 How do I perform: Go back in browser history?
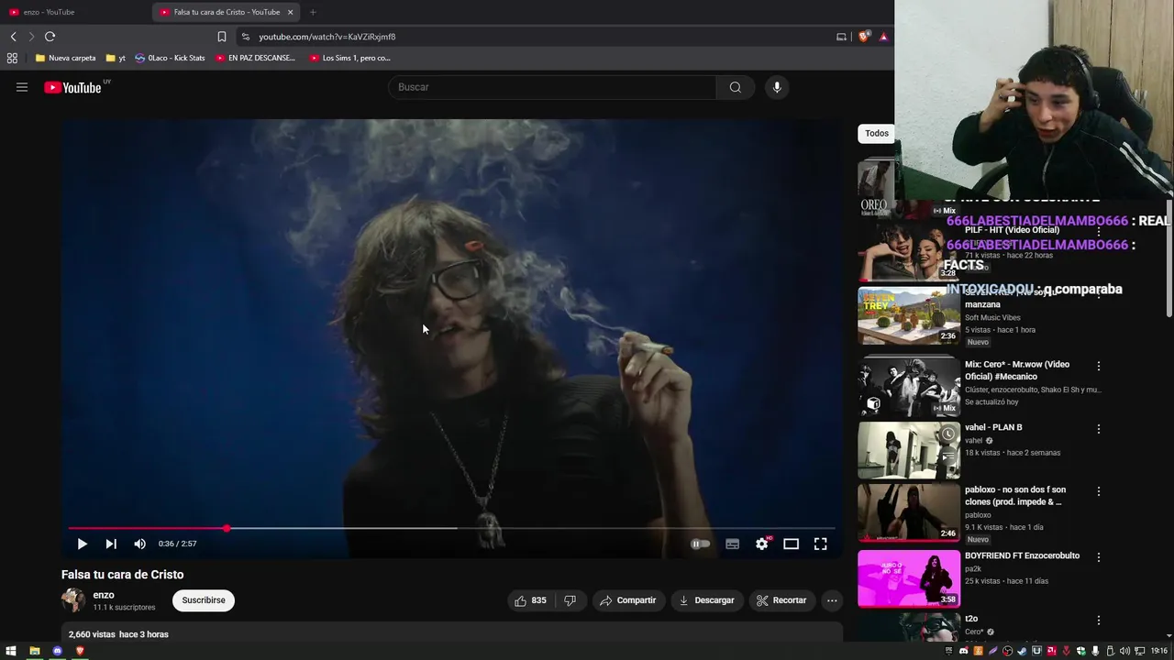[13, 37]
